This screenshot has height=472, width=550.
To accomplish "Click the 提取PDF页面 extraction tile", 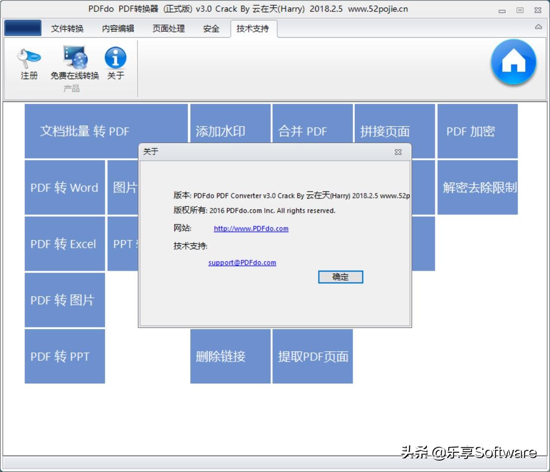I will (313, 356).
